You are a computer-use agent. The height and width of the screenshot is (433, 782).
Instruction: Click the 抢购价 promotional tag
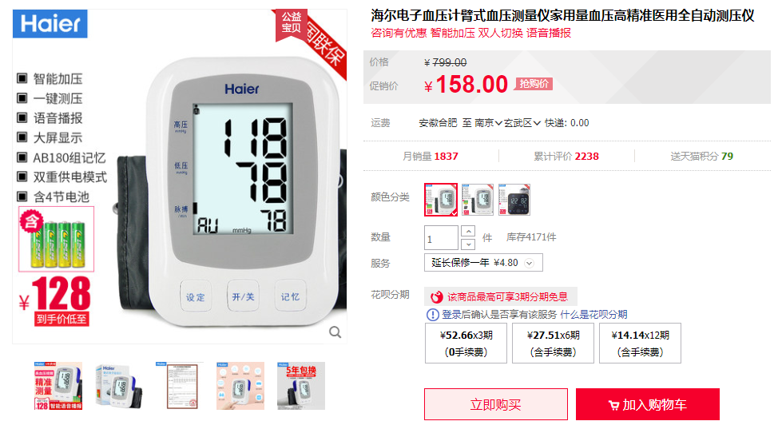(x=534, y=84)
